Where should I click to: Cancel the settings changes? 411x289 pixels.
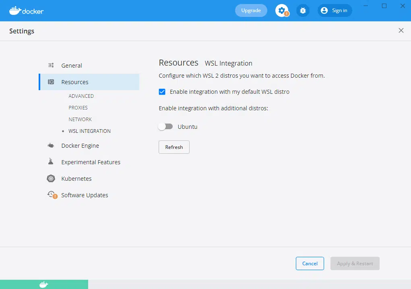tap(310, 264)
